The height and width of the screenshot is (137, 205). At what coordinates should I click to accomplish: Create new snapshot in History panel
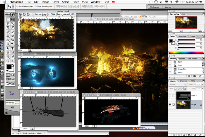click(194, 76)
